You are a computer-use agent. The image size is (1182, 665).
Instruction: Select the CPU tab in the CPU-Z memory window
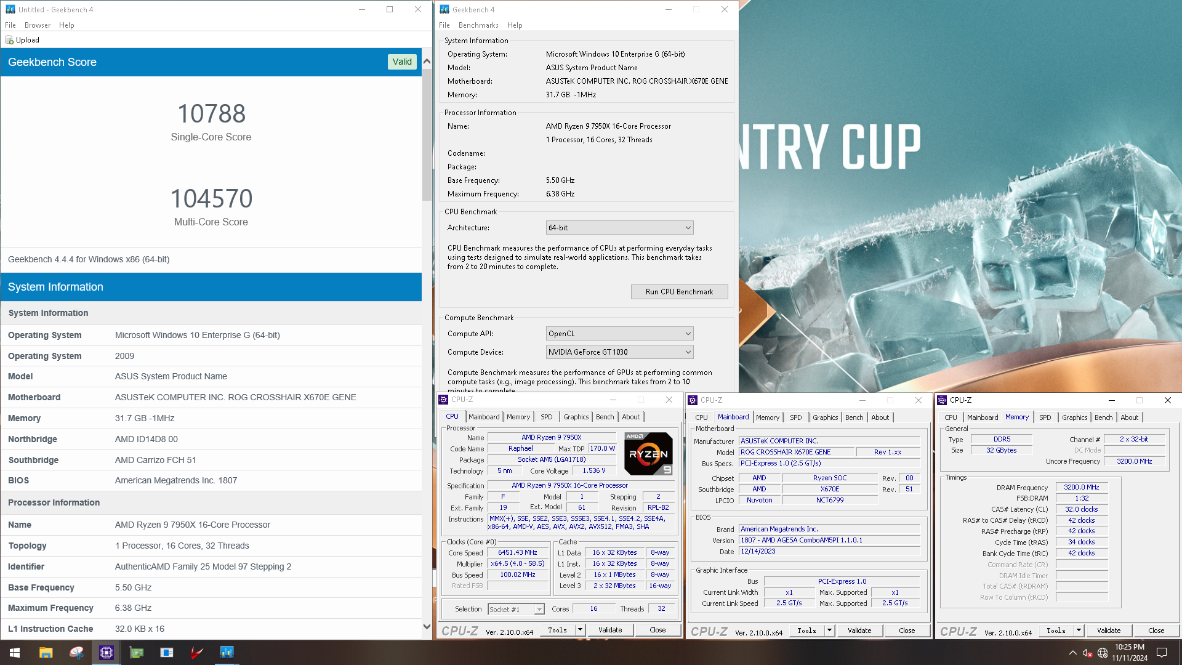[x=951, y=417]
